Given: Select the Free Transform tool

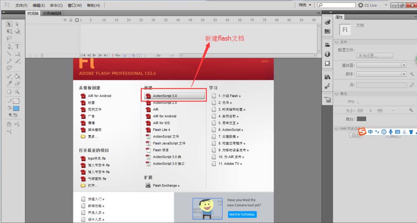Looking at the screenshot, I should click(x=9, y=31).
